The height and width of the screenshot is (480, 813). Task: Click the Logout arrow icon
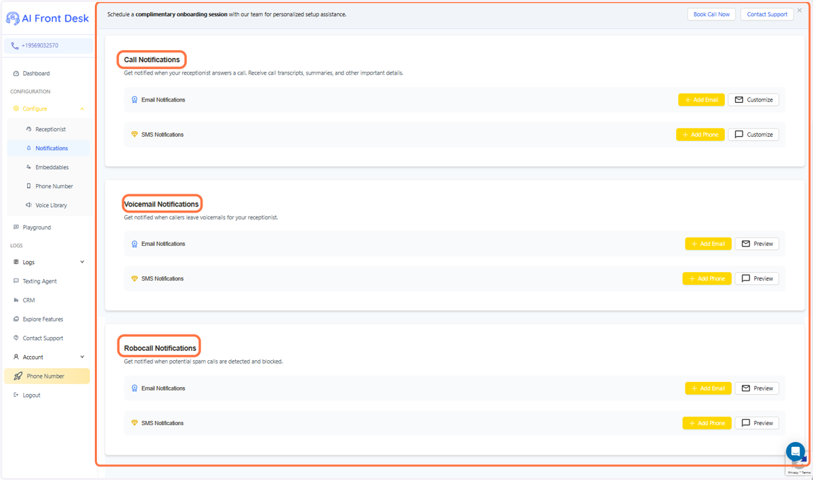point(16,395)
